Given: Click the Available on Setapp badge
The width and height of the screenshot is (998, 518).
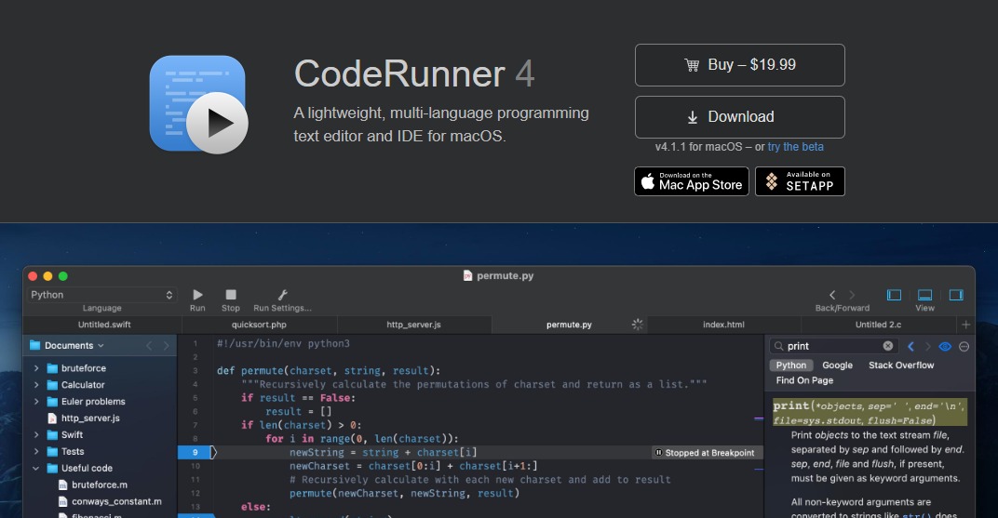Looking at the screenshot, I should pyautogui.click(x=800, y=181).
